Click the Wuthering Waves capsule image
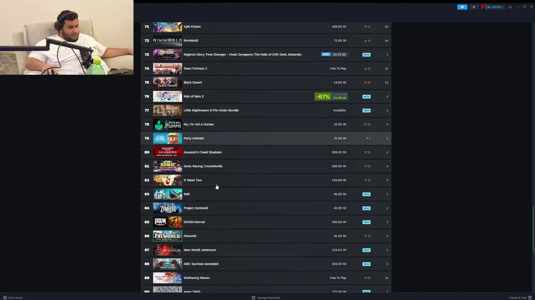This screenshot has width=535, height=300. (x=167, y=278)
